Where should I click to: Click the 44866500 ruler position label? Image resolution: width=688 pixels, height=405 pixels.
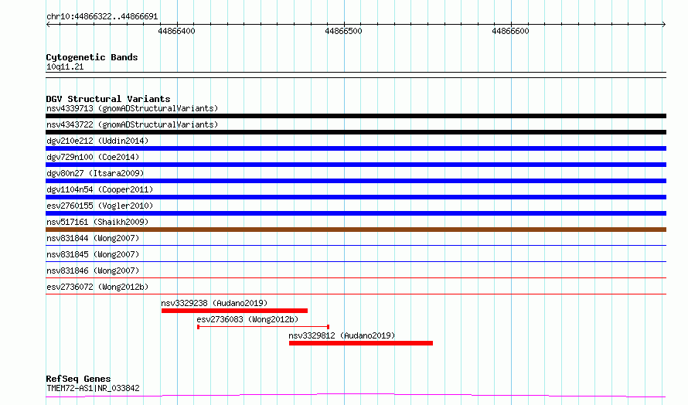coord(343,31)
